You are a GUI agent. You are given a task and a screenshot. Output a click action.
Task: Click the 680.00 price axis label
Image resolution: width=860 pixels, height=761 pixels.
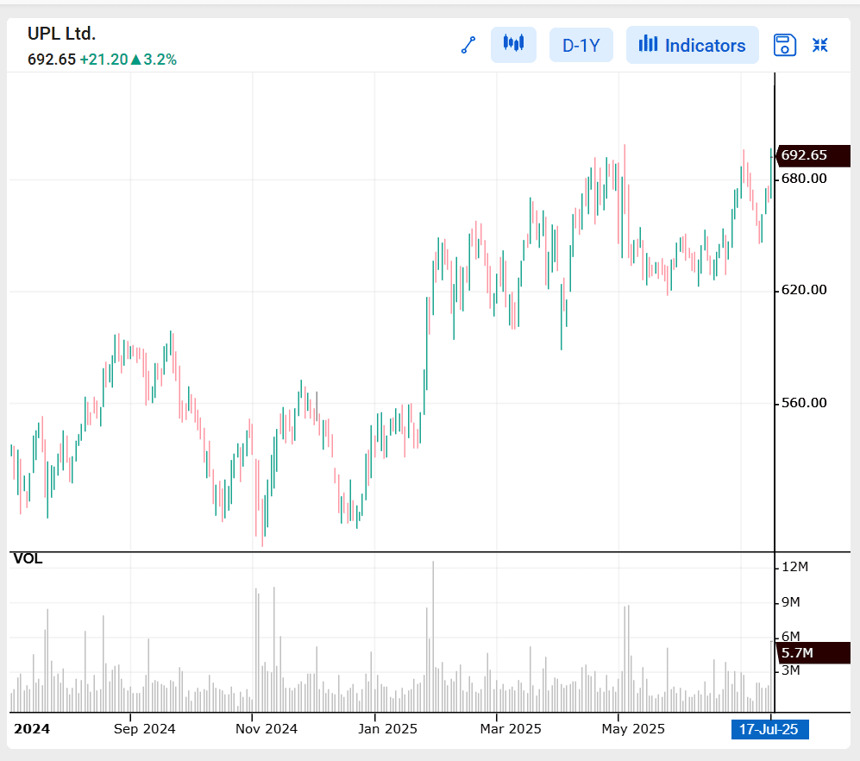(804, 179)
